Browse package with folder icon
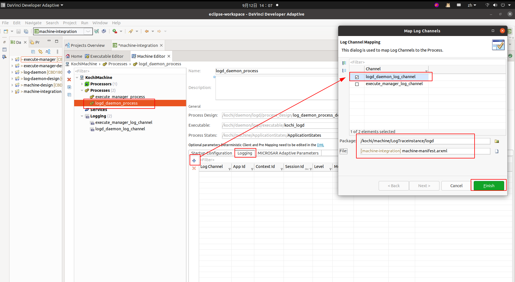The height and width of the screenshot is (282, 515). click(x=497, y=141)
